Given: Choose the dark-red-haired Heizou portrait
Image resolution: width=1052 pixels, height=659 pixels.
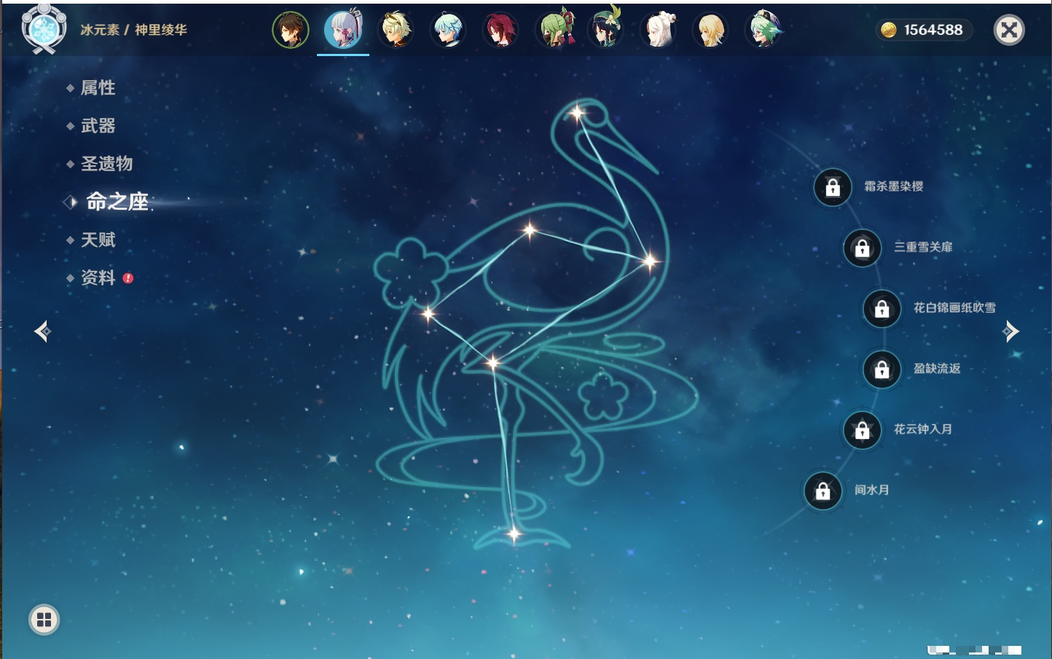Looking at the screenshot, I should pos(501,31).
